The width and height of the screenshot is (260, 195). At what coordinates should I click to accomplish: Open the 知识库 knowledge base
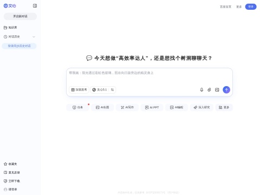pyautogui.click(x=10, y=28)
